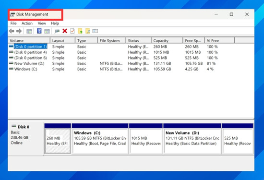This screenshot has width=264, height=180.
Task: Click the drive icon next to New Volume (D:)
Action: pyautogui.click(x=11, y=63)
